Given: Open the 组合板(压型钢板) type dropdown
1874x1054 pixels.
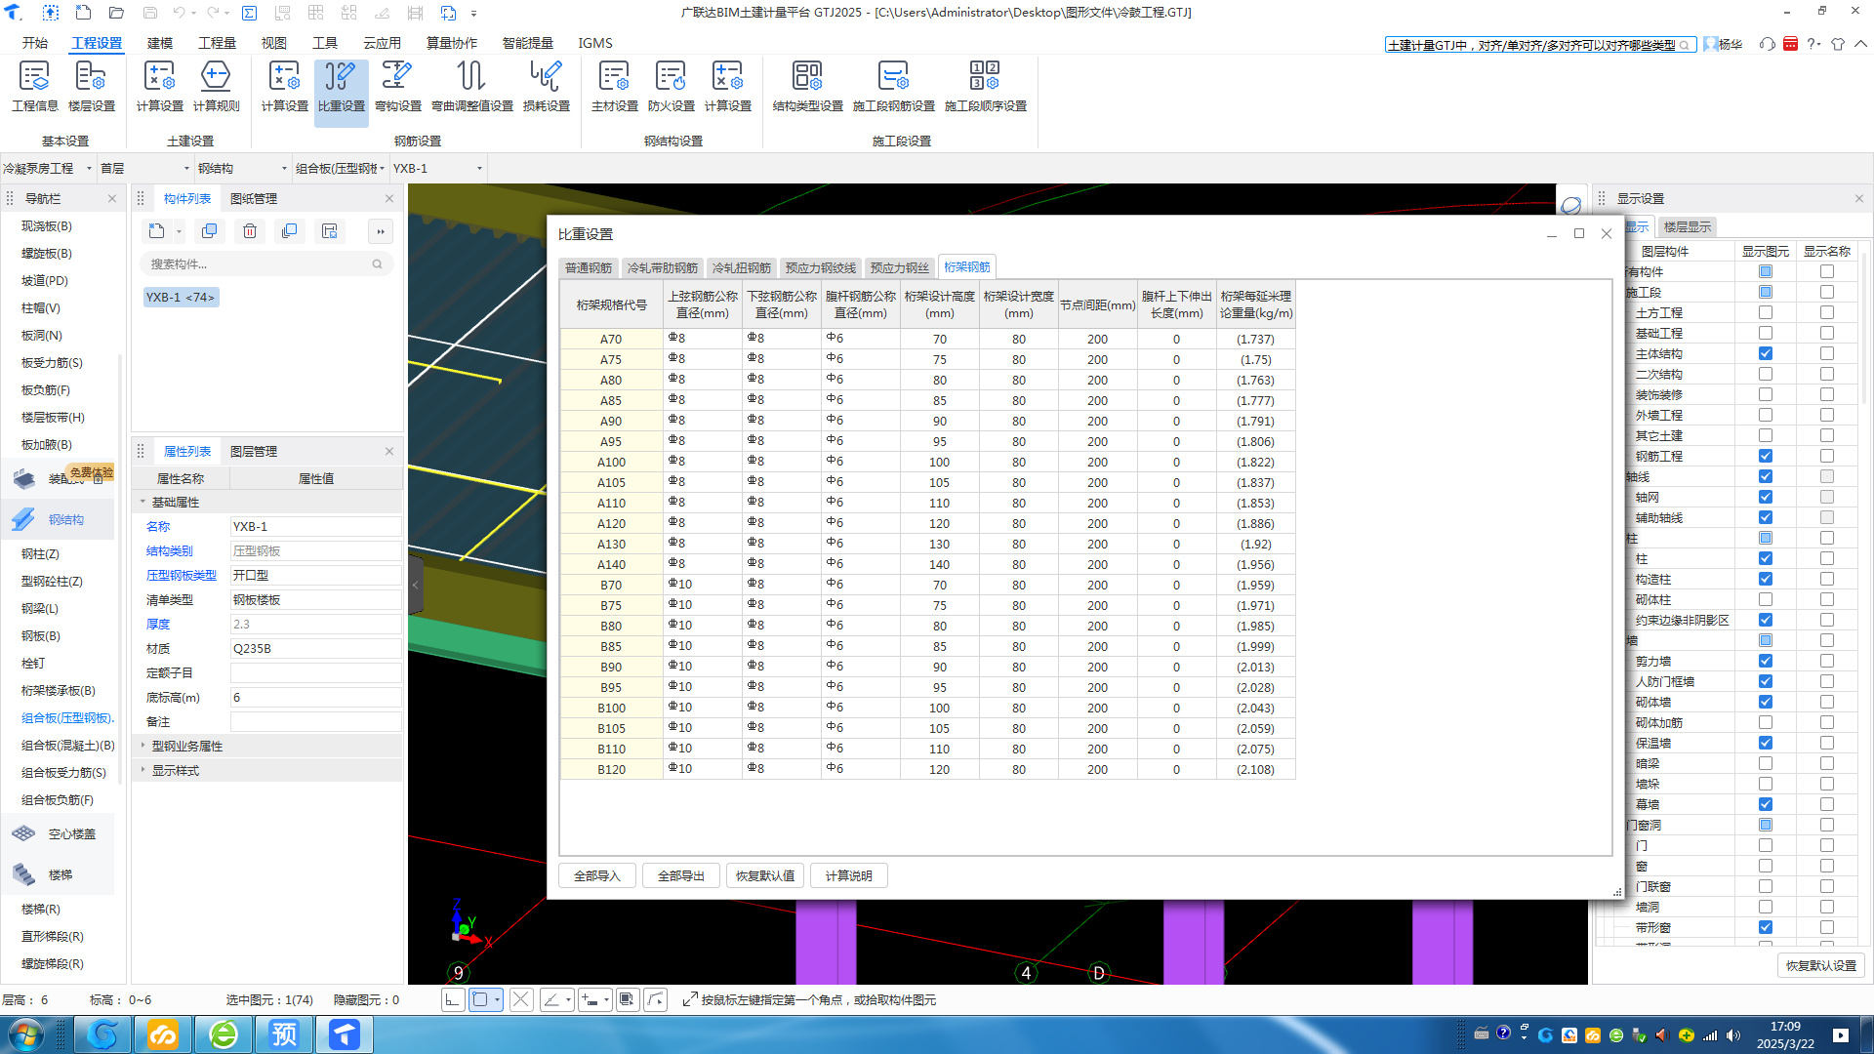Looking at the screenshot, I should 341,168.
